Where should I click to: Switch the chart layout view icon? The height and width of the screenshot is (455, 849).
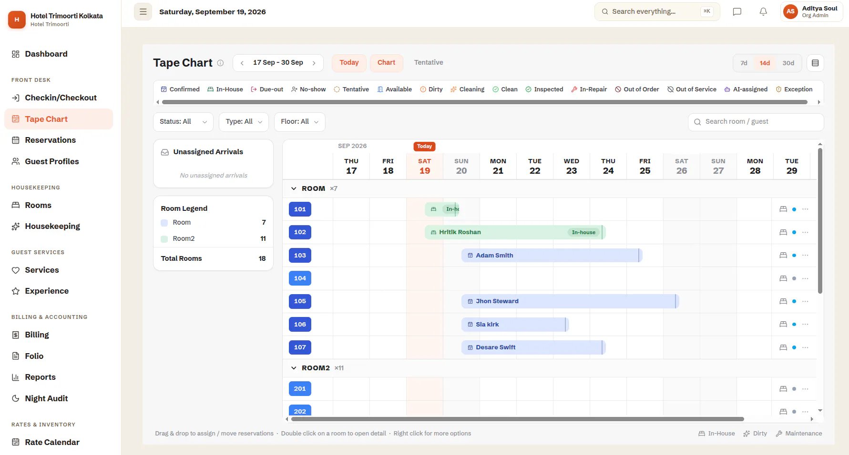[x=815, y=63]
